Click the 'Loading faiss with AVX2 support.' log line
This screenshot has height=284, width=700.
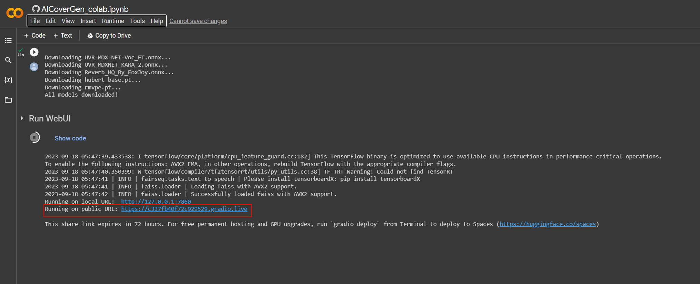171,186
